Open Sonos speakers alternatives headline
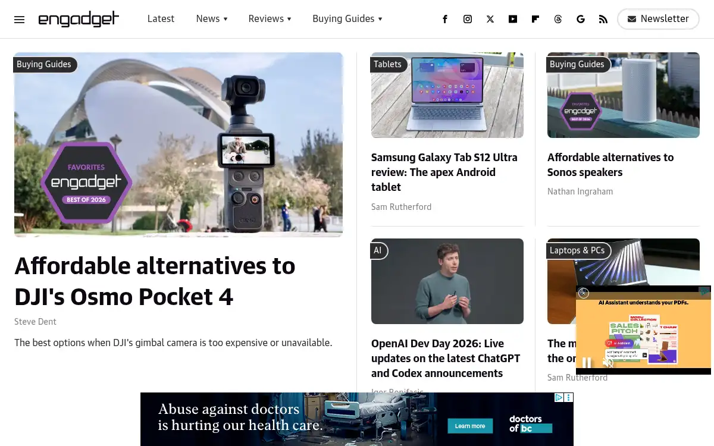 click(x=610, y=165)
